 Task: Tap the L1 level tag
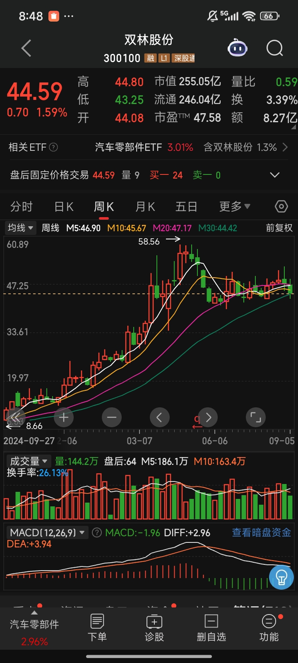click(164, 58)
